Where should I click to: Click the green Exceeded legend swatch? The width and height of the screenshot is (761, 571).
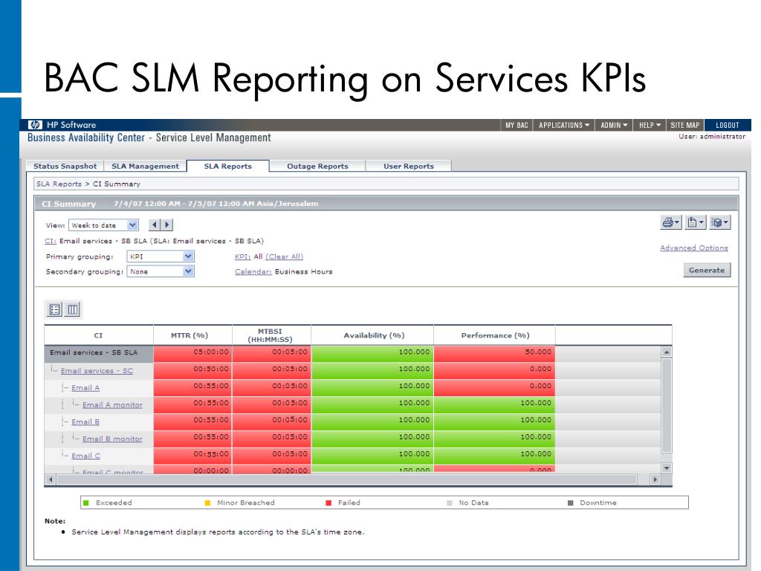(86, 503)
